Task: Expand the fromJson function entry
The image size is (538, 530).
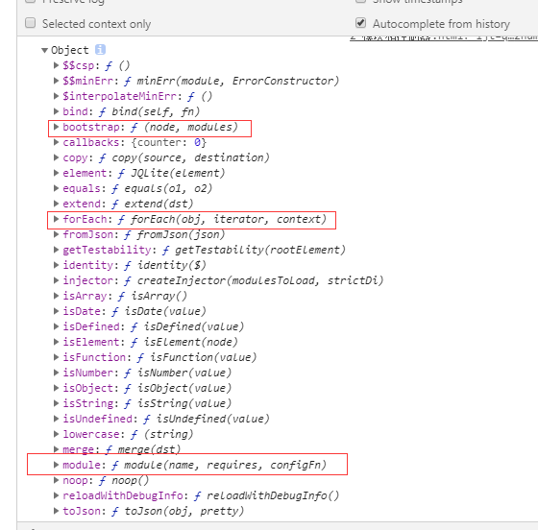Action: 57,234
